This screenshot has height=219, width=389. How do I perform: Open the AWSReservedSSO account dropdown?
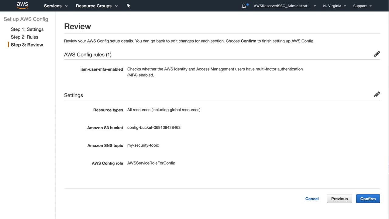(x=285, y=6)
